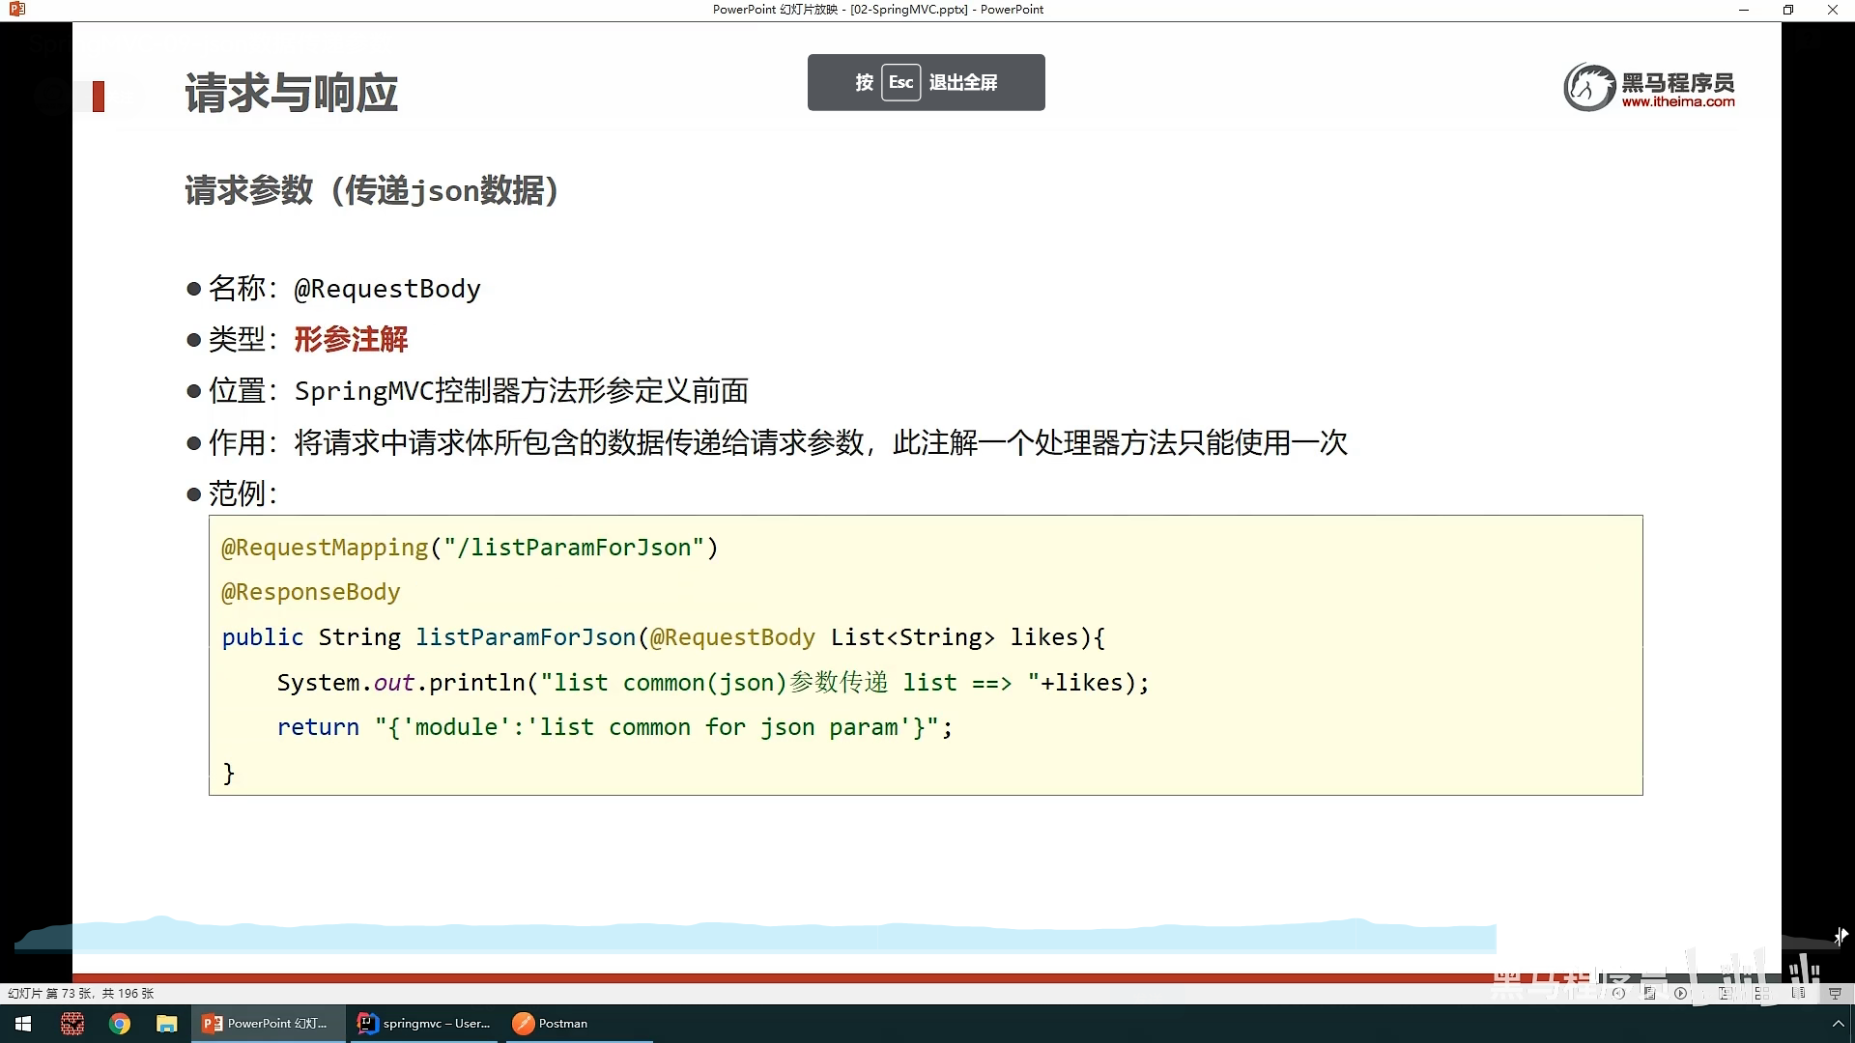This screenshot has width=1855, height=1043.
Task: Click the red brick app taskbar icon
Action: click(x=72, y=1024)
